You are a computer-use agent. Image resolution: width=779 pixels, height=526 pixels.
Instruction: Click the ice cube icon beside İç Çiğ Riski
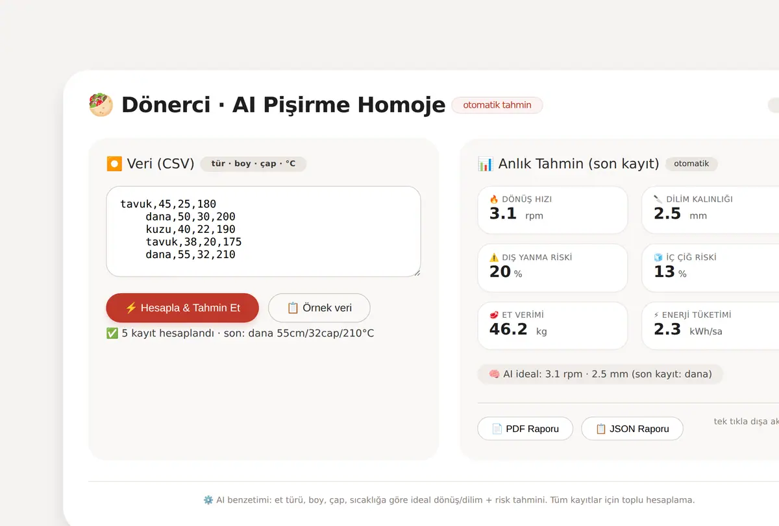click(x=658, y=257)
